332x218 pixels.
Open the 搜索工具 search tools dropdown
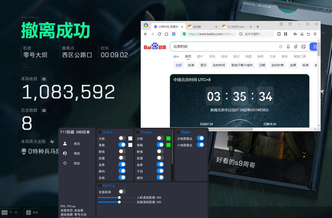pyautogui.click(x=300, y=56)
